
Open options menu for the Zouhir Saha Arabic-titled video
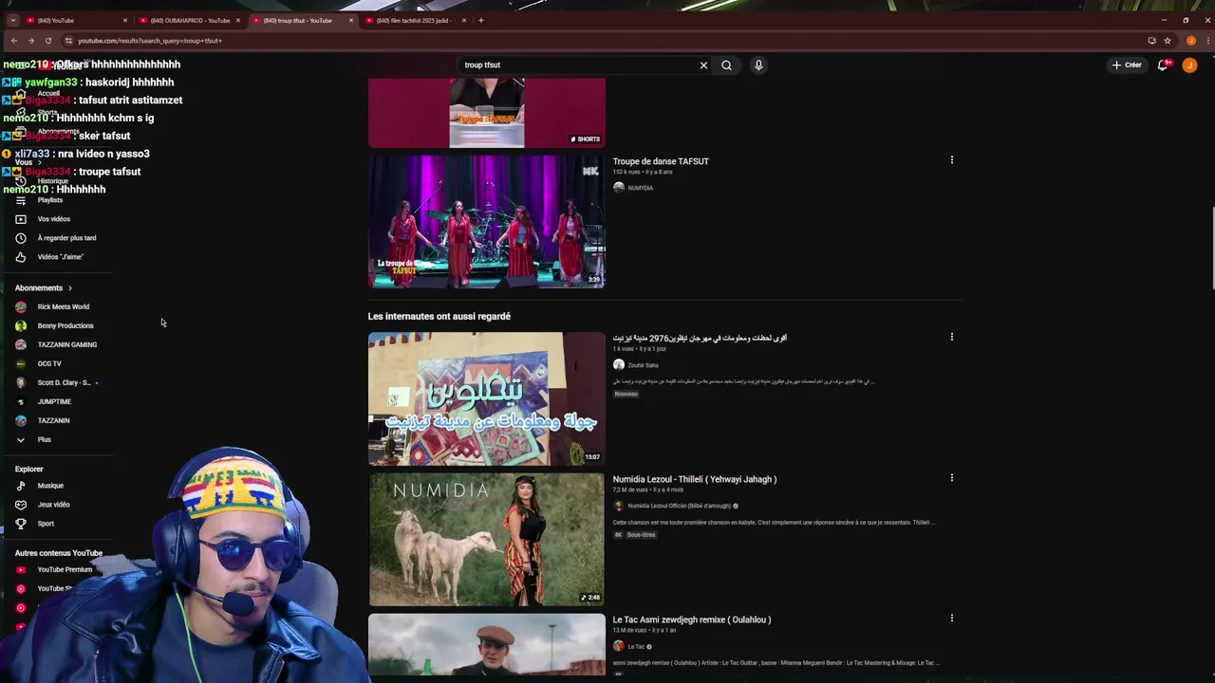[952, 337]
